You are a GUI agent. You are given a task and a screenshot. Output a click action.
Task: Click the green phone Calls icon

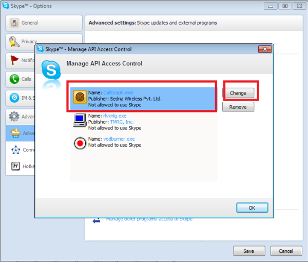[14, 79]
